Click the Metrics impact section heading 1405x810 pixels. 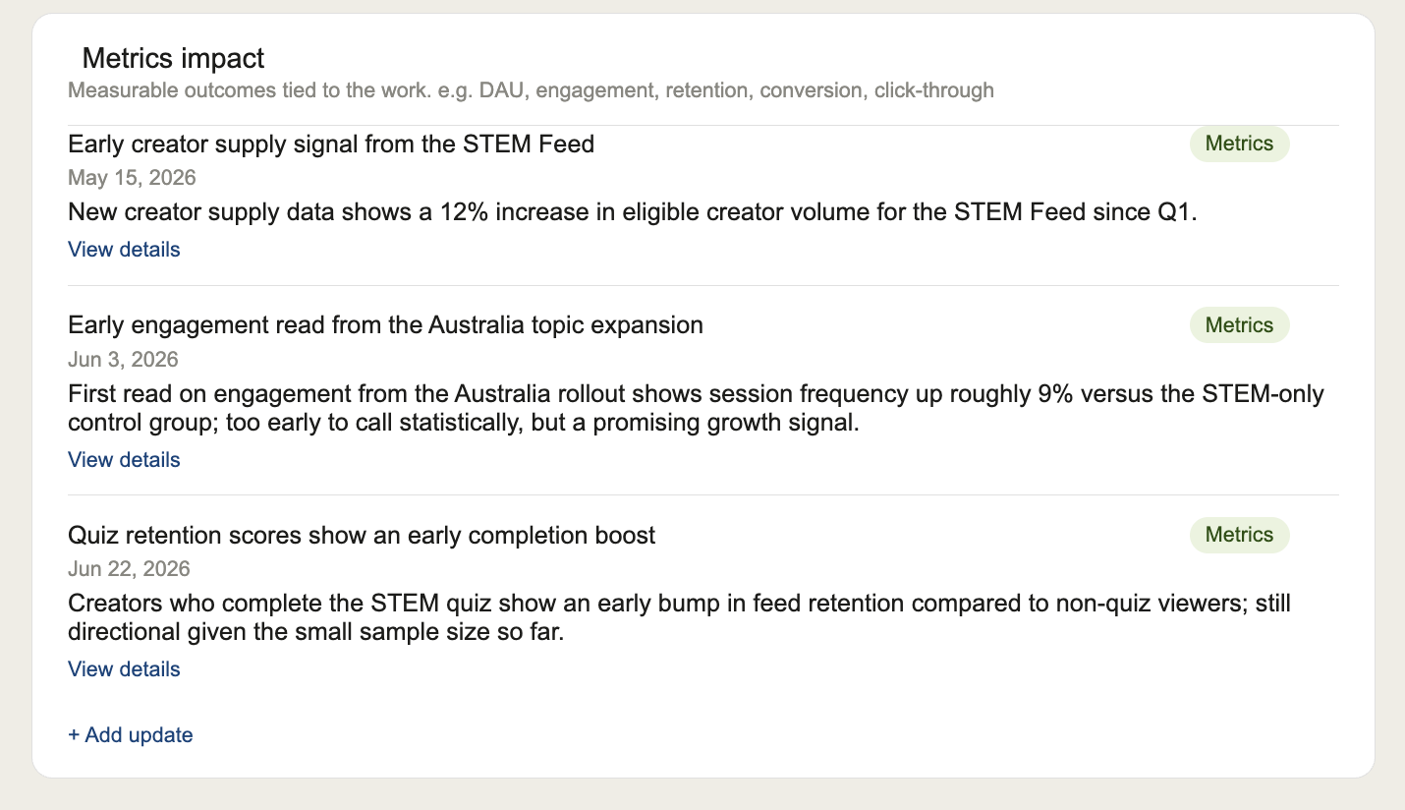coord(173,58)
